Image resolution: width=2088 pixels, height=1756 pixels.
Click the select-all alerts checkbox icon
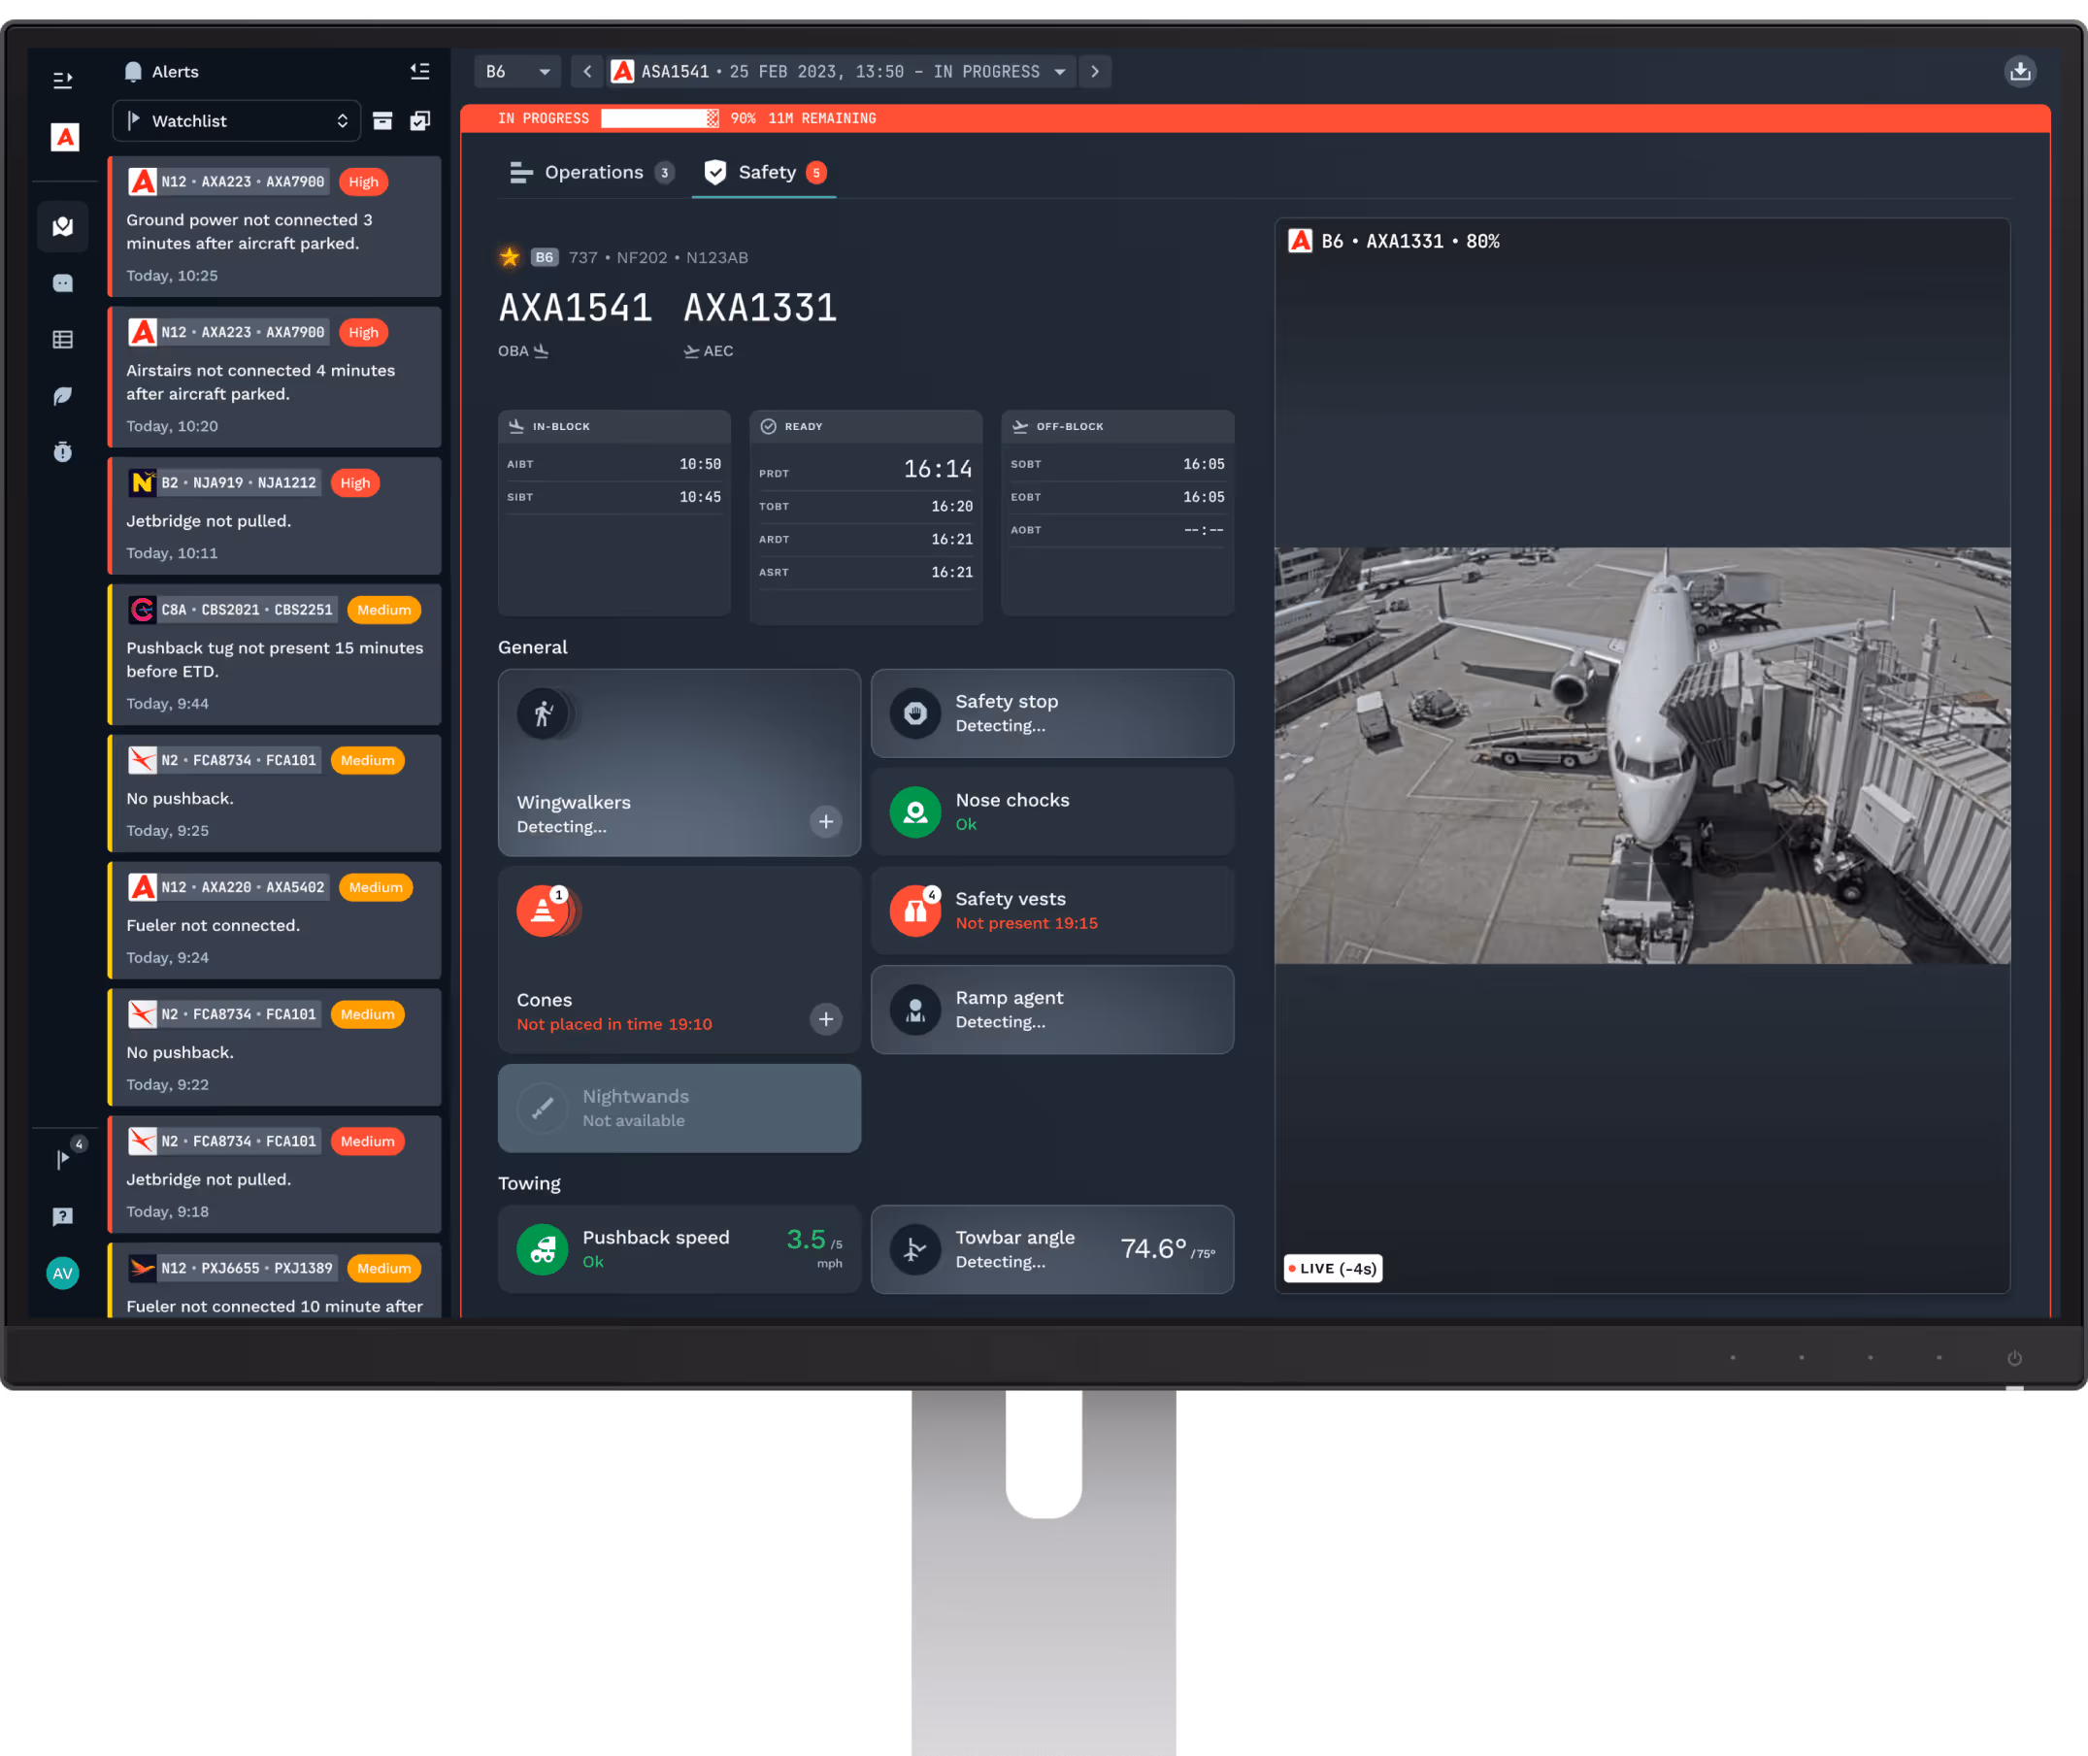tap(421, 120)
